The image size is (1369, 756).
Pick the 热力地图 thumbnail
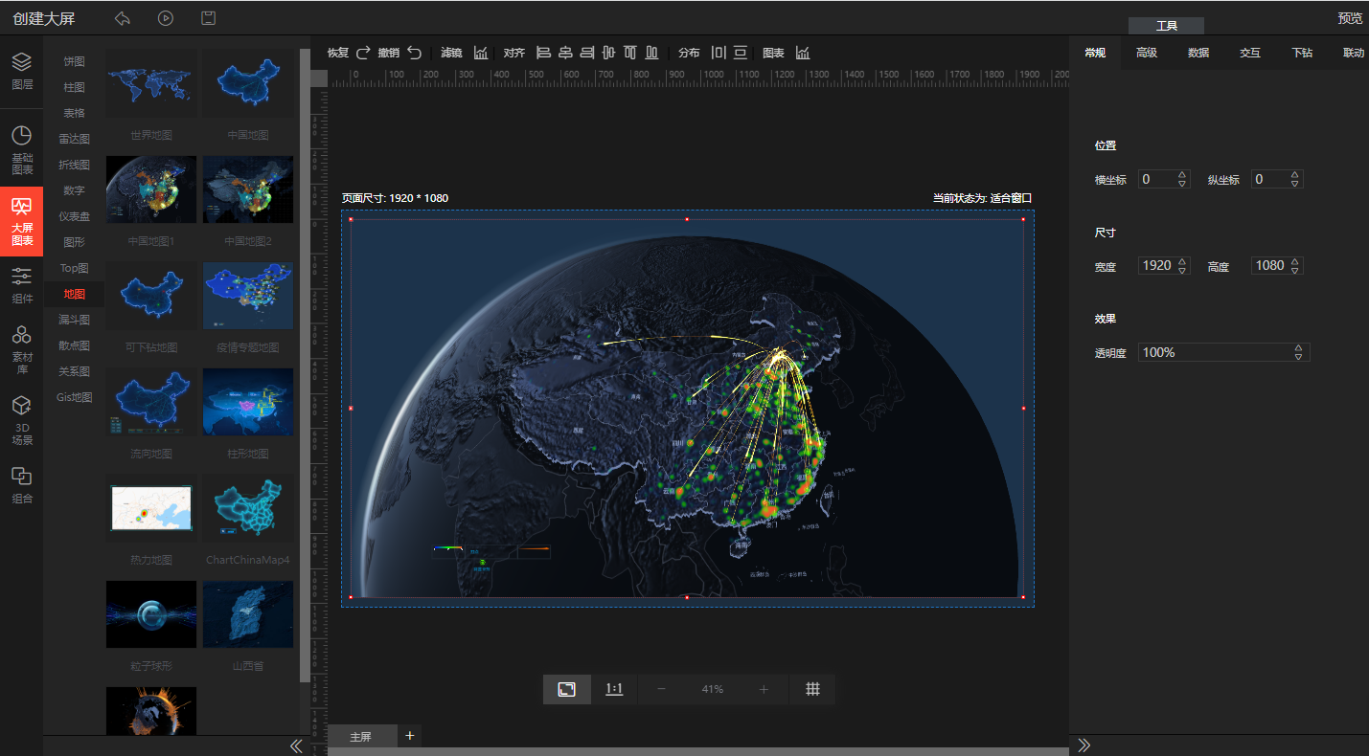coord(151,508)
